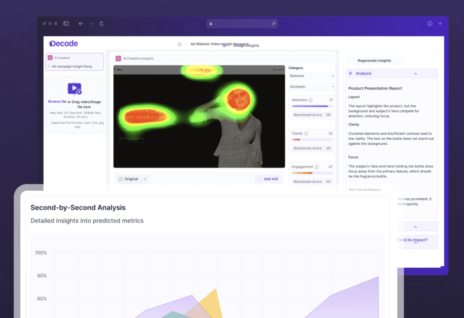Open Ad campaign Insight Design item
Viewport: 464px width, 318px height.
click(72, 66)
